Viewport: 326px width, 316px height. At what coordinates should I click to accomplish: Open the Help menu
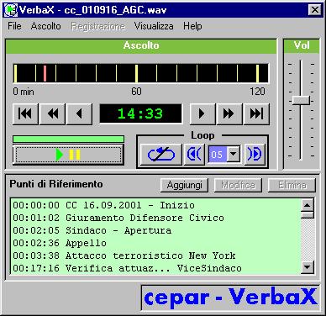click(x=192, y=26)
